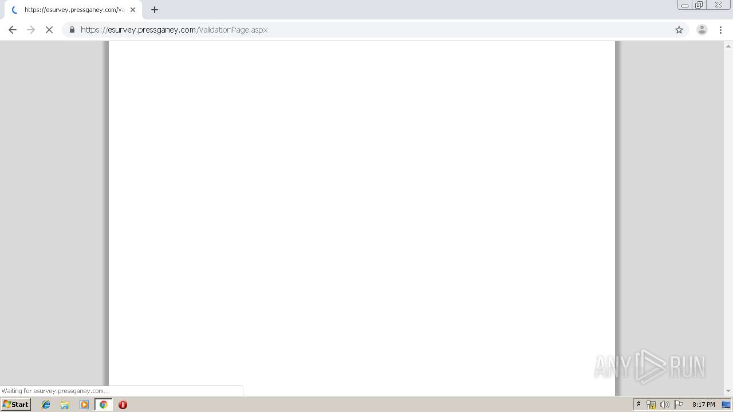Open the taskbar clock showing 8:17 PM

[703, 405]
